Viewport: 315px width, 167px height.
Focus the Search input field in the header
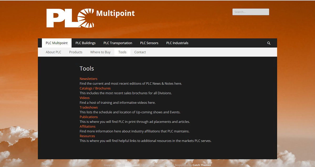[x=251, y=12]
